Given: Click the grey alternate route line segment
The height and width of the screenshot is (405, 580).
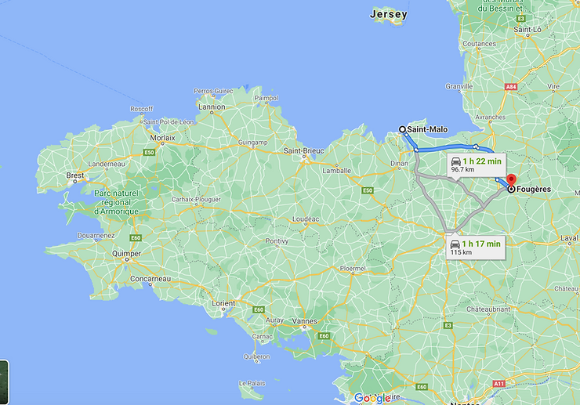Looking at the screenshot, I should coord(432,206).
